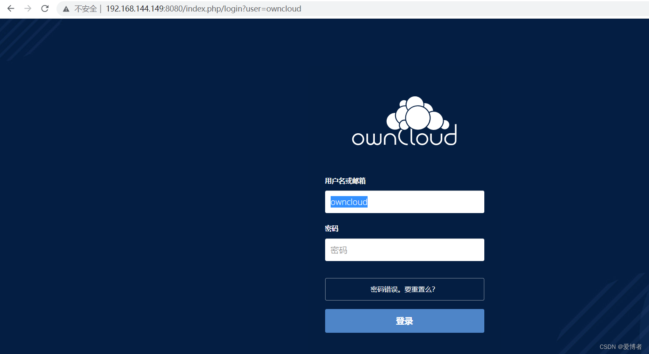This screenshot has height=354, width=649.
Task: Click the 密码 placeholder text
Action: tap(339, 250)
